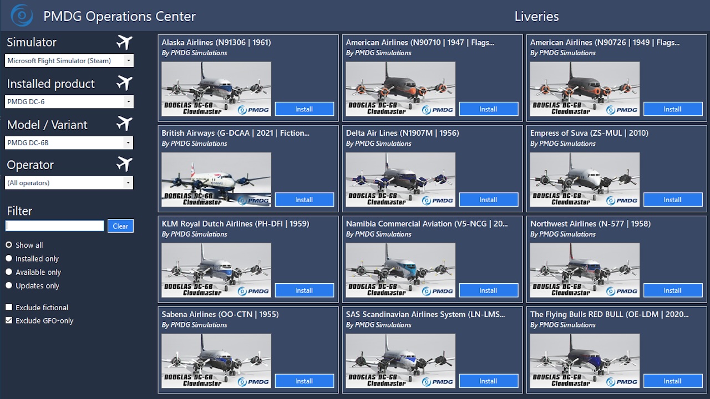710x399 pixels.
Task: Click the Alaska Airlines livery thumbnail
Action: pyautogui.click(x=216, y=89)
